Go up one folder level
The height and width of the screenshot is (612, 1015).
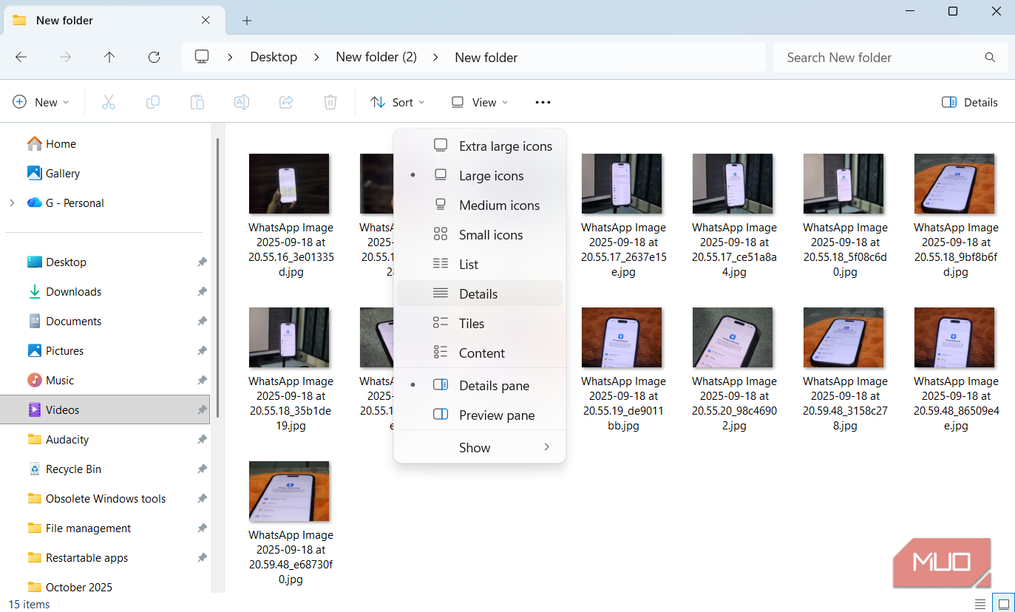click(x=109, y=58)
